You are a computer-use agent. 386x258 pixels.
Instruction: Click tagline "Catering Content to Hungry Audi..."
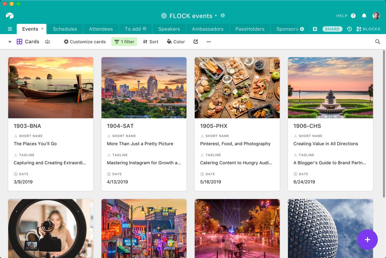(x=236, y=163)
